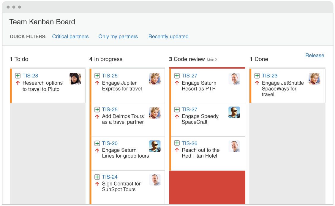Screen dimensions: 335x206
Task: Click the expand icon on TIS-24 Sign Contract card
Action: (x=97, y=177)
